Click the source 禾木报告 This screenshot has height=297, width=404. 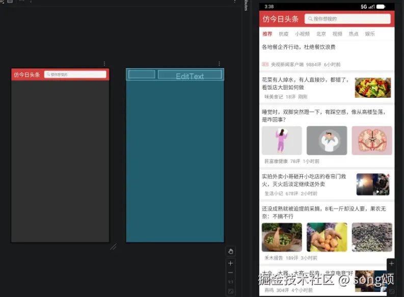274,258
